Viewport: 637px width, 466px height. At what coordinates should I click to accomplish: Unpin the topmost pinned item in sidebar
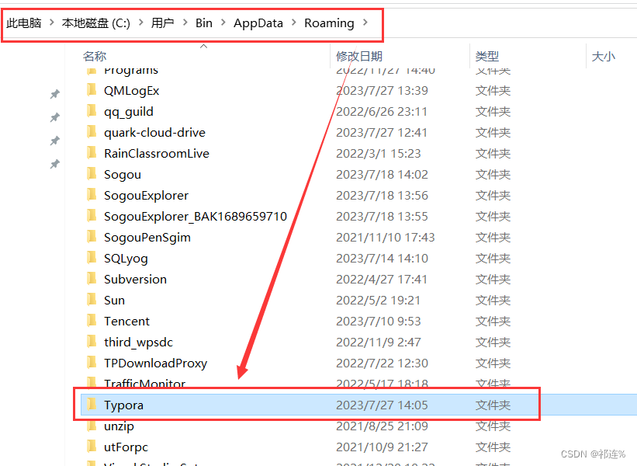coord(54,94)
